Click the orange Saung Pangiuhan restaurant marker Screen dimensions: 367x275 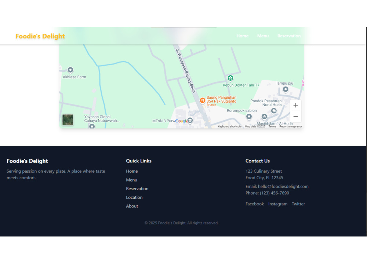click(203, 100)
